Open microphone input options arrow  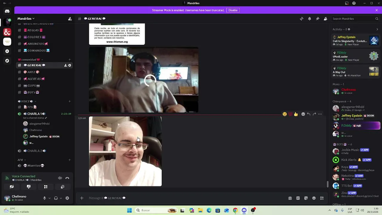[50, 198]
